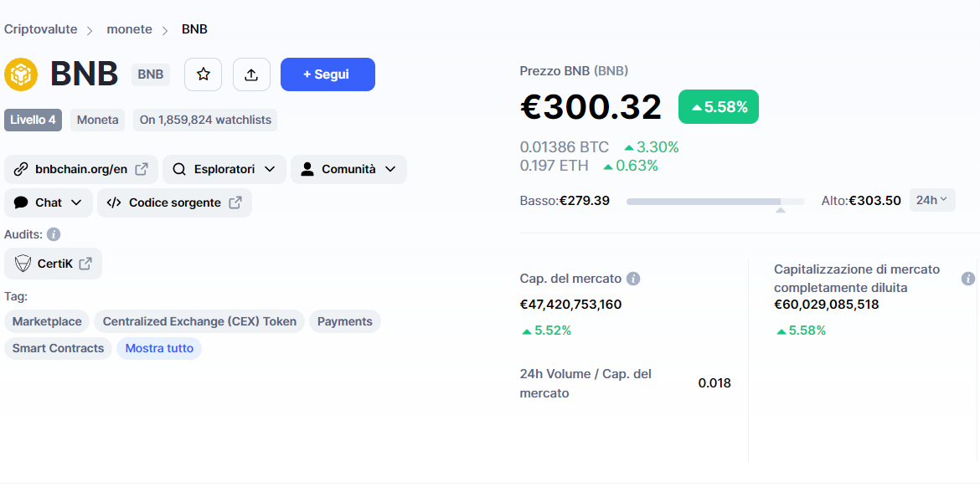Click the €60,029,085,518 diluted cap value
The width and height of the screenshot is (980, 487).
click(826, 305)
